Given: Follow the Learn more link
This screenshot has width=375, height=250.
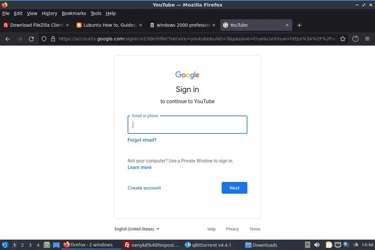Looking at the screenshot, I should click(139, 167).
